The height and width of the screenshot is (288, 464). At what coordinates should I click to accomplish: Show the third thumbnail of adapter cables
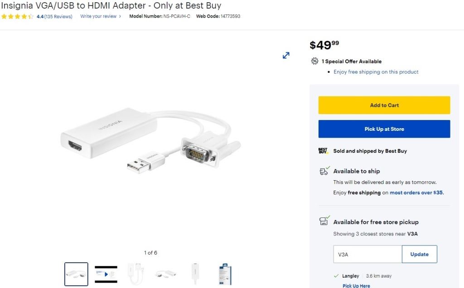136,274
